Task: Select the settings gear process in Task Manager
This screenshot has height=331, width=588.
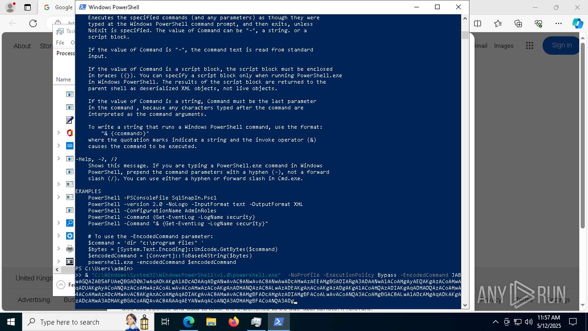Action: [70, 236]
